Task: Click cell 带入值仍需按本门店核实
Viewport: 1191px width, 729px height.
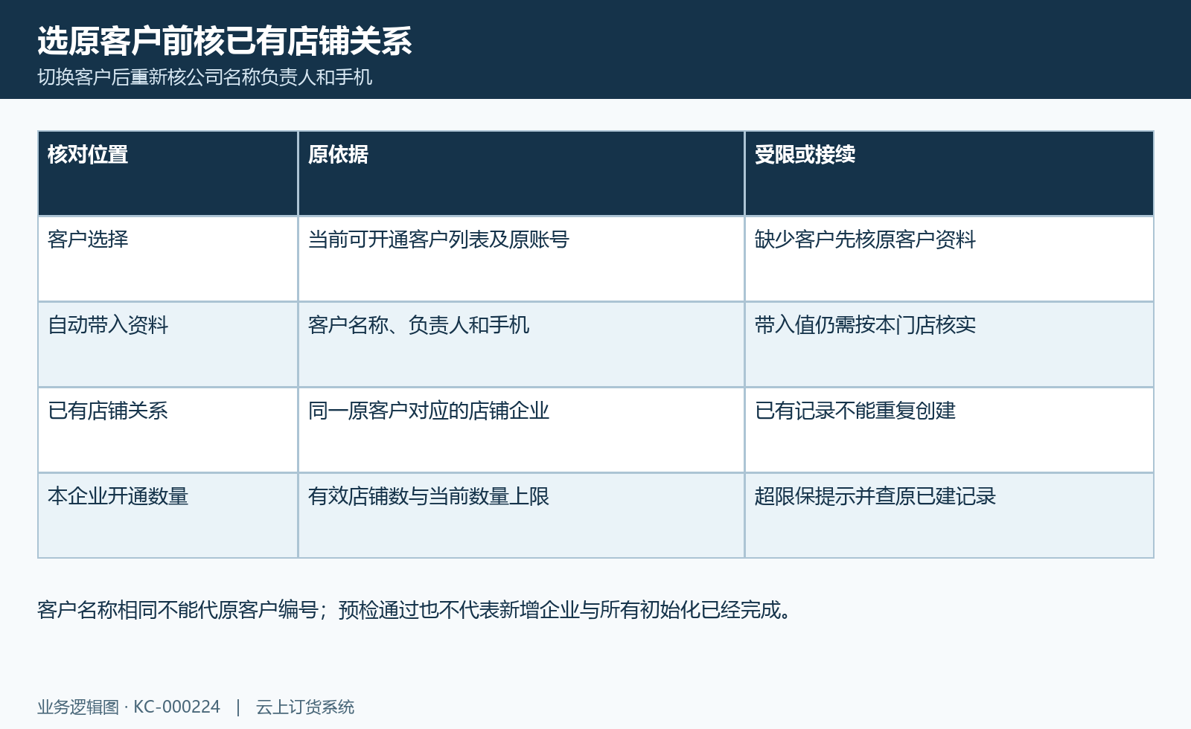Action: pos(949,344)
